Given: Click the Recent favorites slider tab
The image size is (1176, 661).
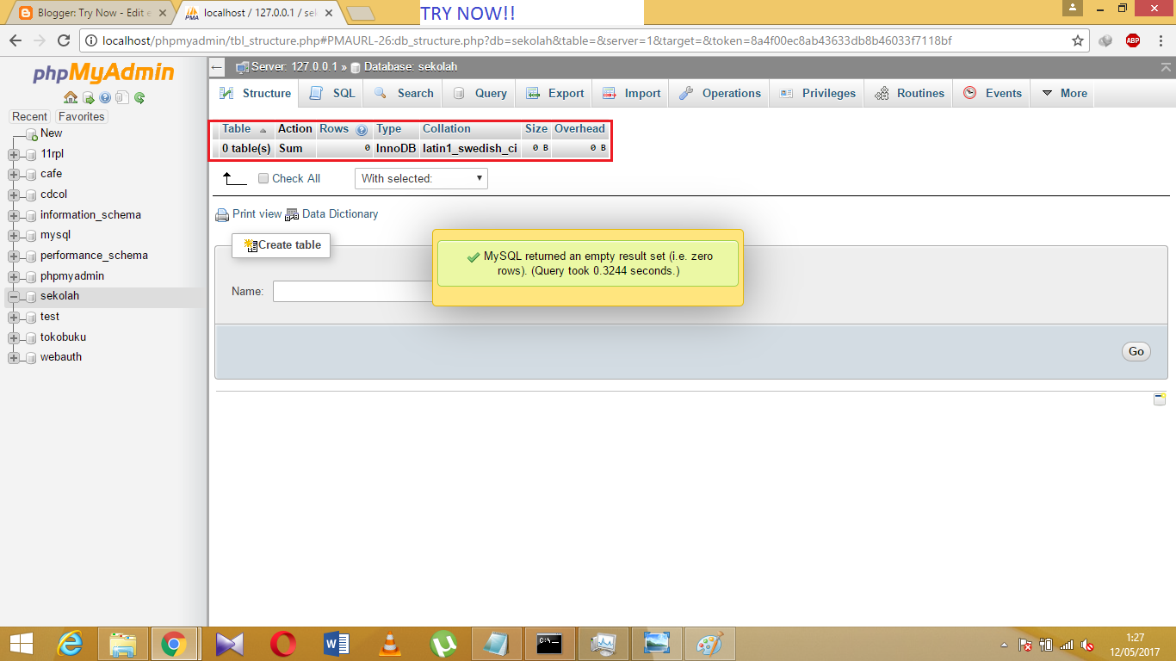Looking at the screenshot, I should (29, 116).
